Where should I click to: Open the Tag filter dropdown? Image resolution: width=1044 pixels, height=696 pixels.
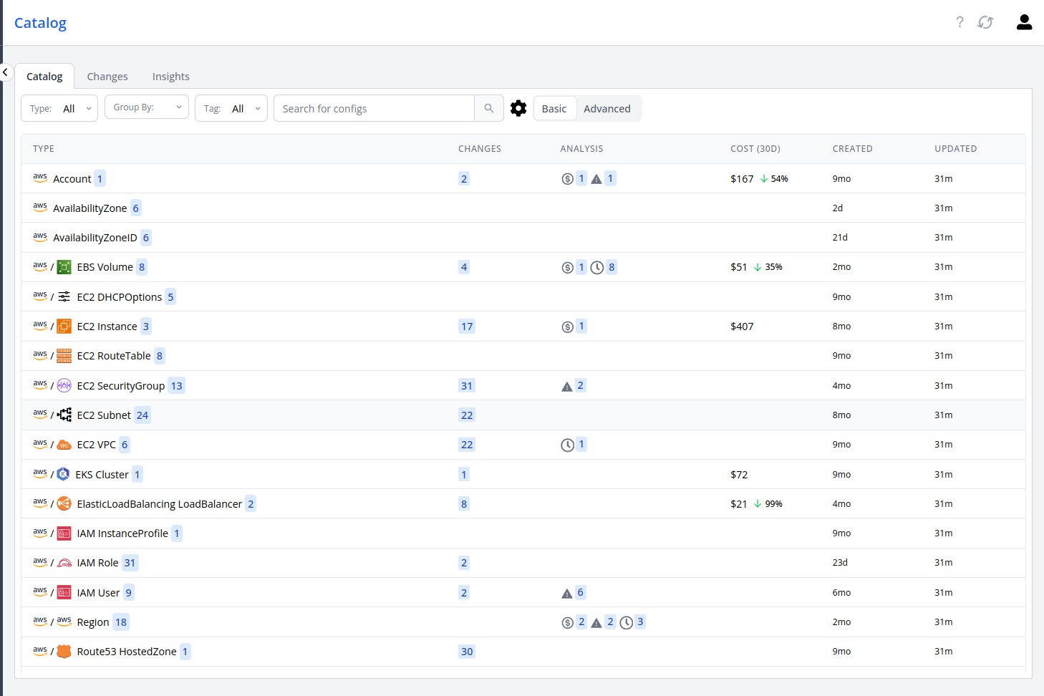click(x=231, y=109)
